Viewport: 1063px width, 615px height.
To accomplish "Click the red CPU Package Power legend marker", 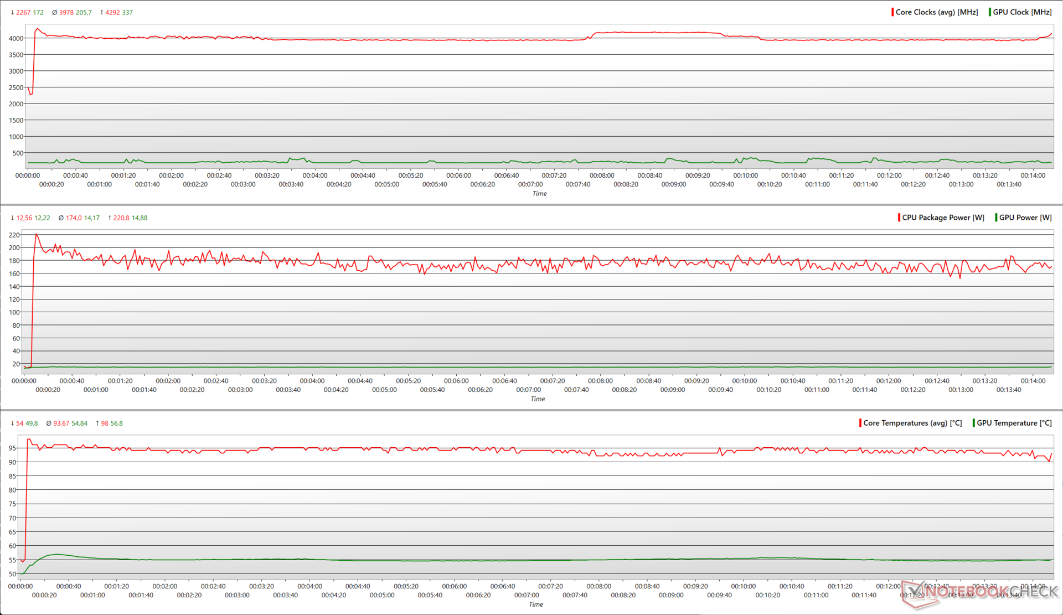I will point(899,218).
